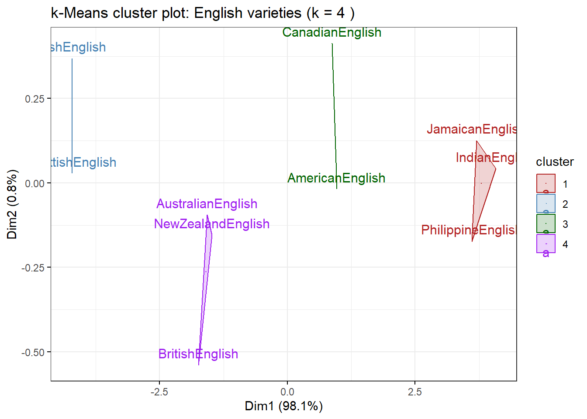The image size is (587, 419).
Task: Click the 2.5 tick label on x-axis
Action: point(415,392)
